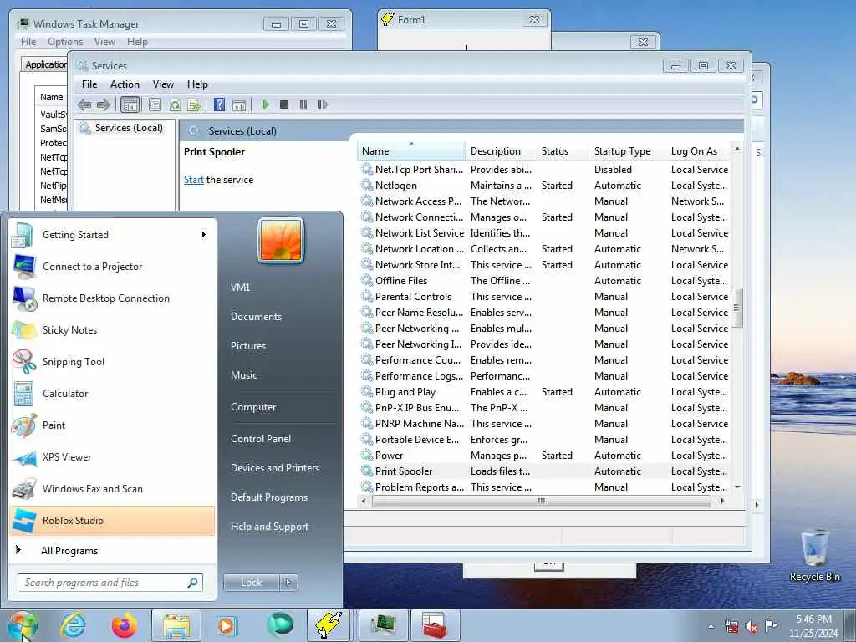Click the services list horizontal scrollbar
Screen dimensions: 856x642
point(541,502)
